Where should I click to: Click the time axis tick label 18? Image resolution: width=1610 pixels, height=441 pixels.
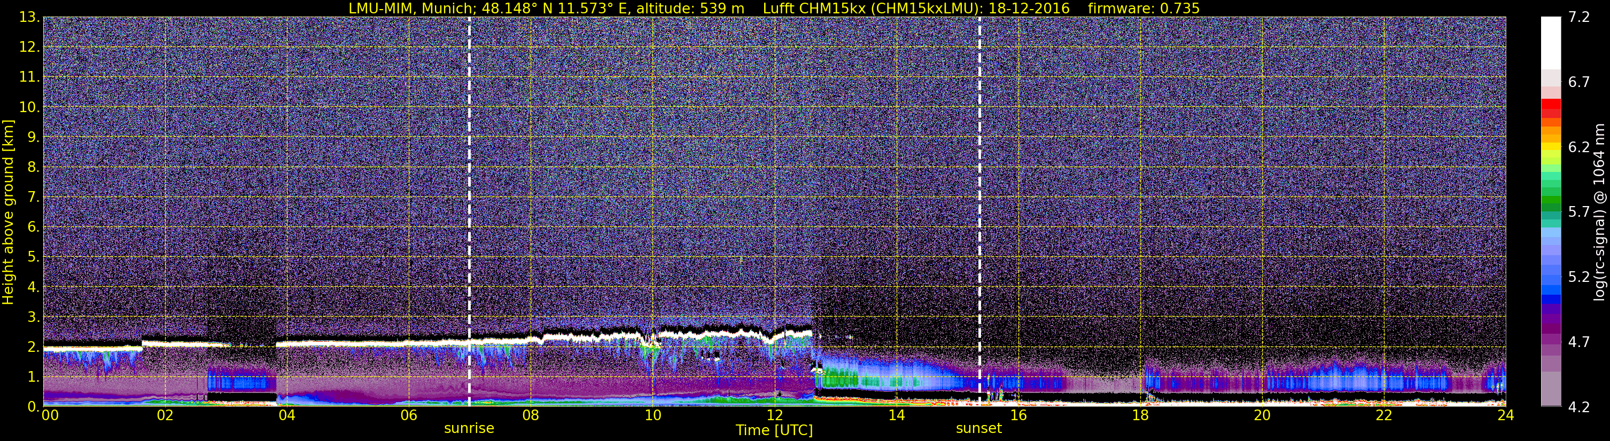[x=1140, y=415]
